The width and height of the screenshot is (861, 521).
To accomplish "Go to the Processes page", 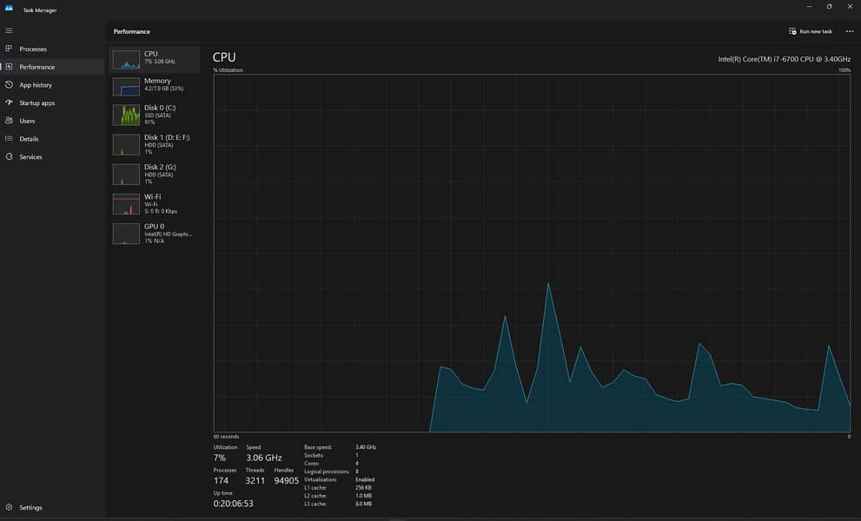I will 52,49.
